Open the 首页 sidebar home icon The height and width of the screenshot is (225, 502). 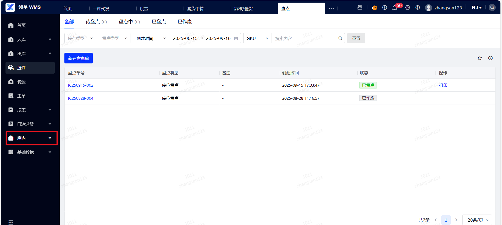tap(11, 25)
